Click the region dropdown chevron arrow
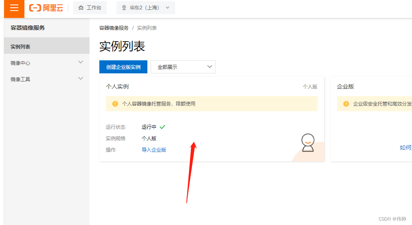This screenshot has height=225, width=412. [x=168, y=8]
